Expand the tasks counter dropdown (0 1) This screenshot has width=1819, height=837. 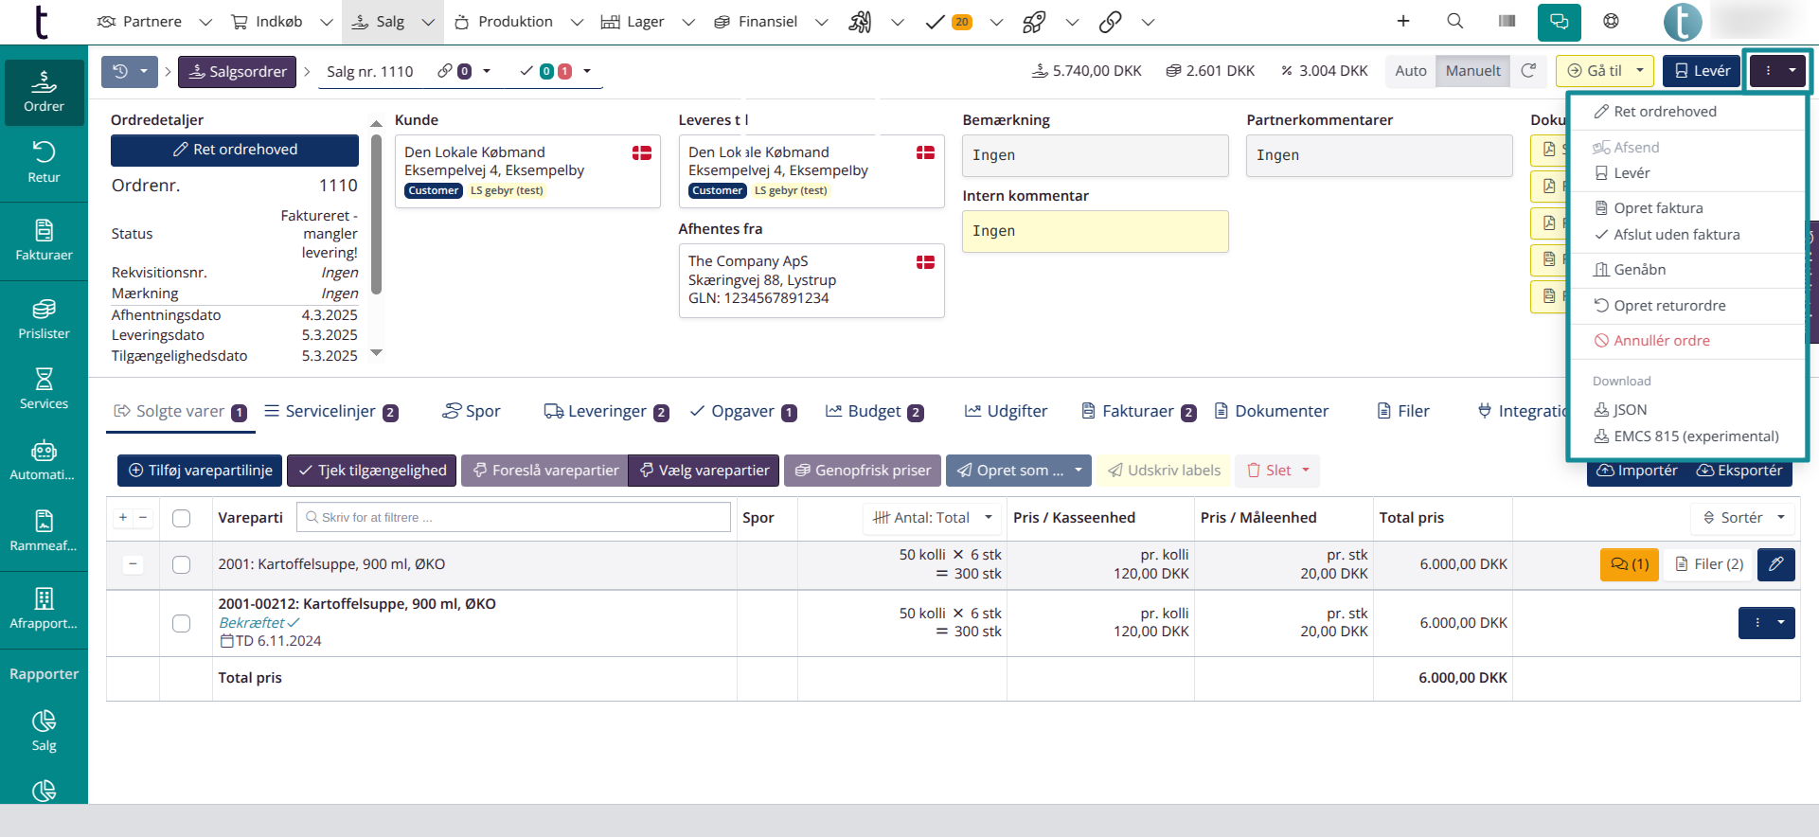pos(556,71)
